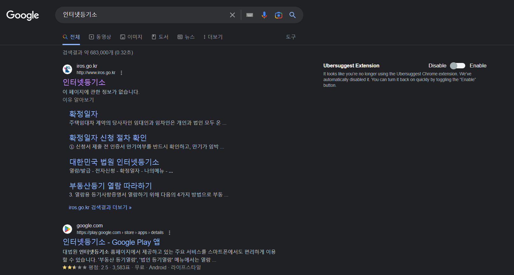Open the 확정일자 sitelink
This screenshot has height=275, width=514.
pos(83,114)
